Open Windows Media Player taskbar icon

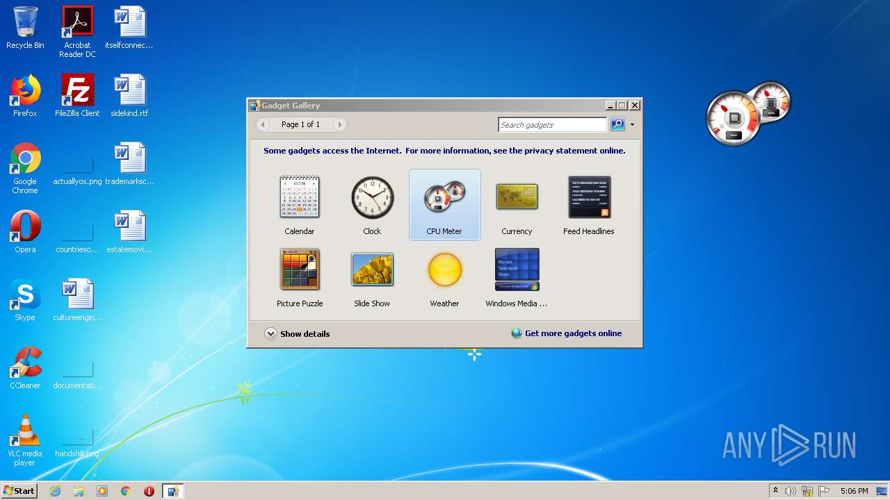(102, 491)
